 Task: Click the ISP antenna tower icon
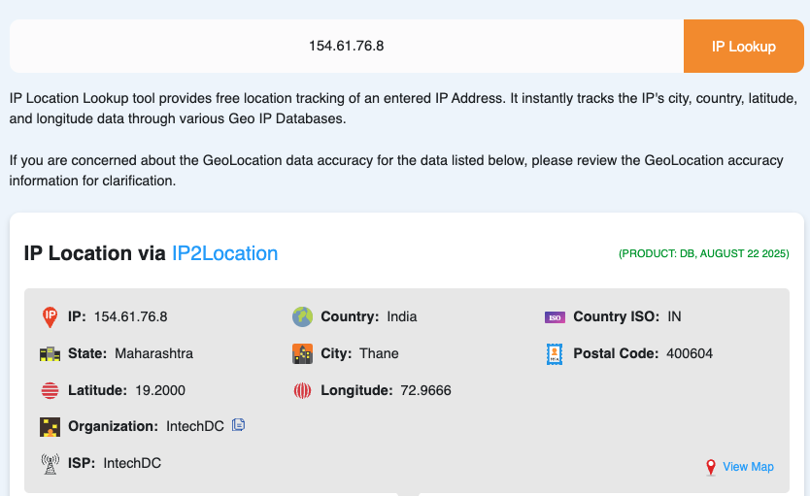50,464
